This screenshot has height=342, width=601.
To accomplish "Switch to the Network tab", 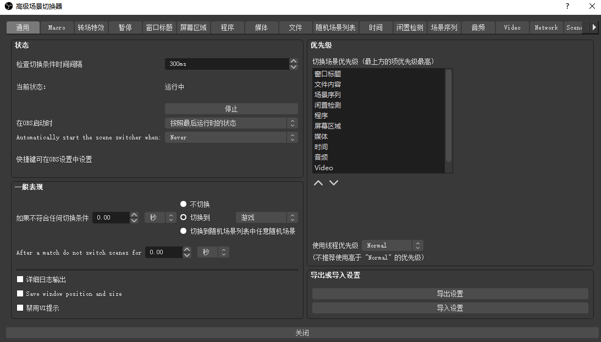I will (547, 27).
